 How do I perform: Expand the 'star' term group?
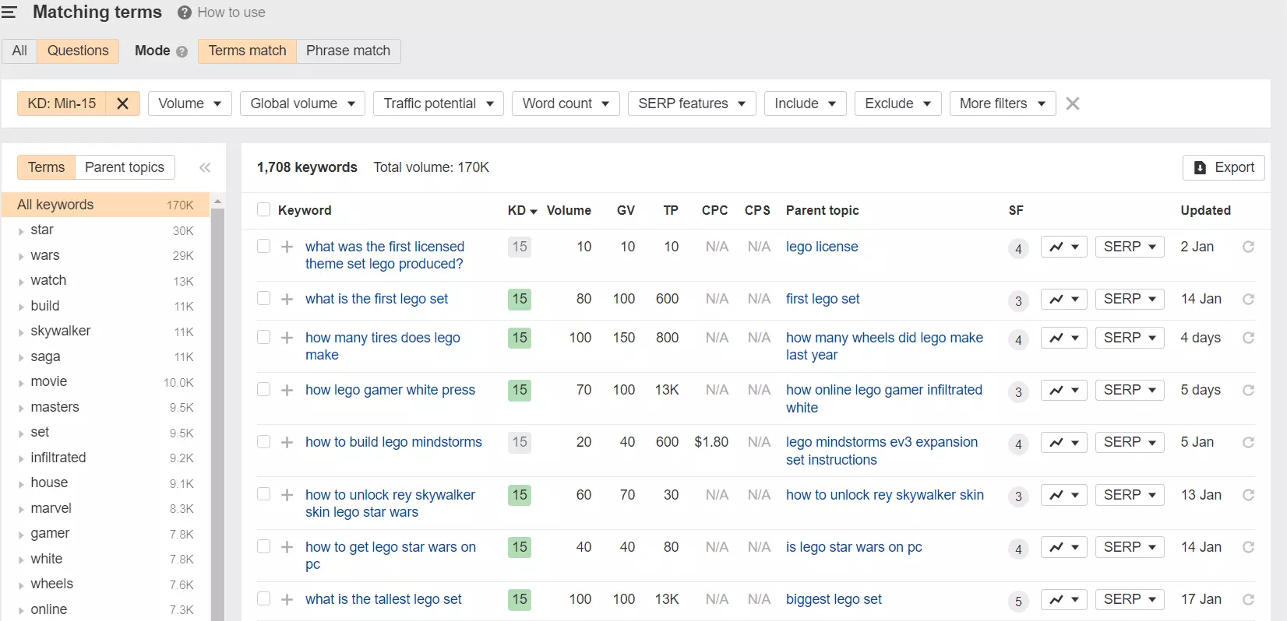[x=22, y=231]
